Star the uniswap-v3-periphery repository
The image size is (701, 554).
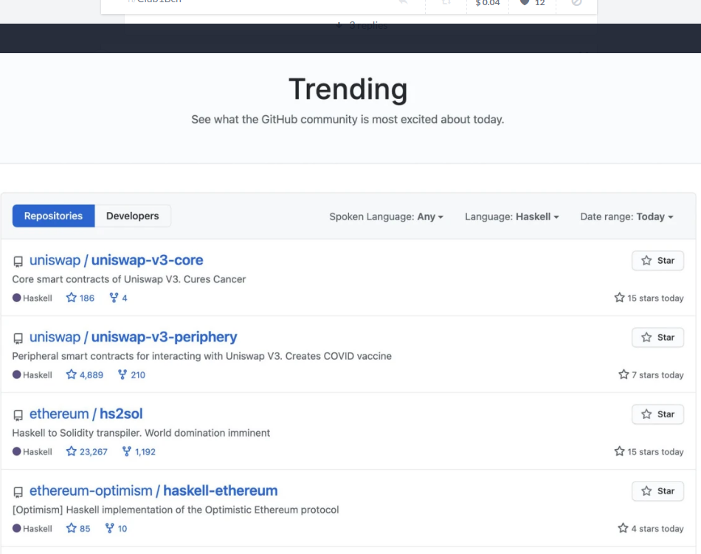(657, 338)
